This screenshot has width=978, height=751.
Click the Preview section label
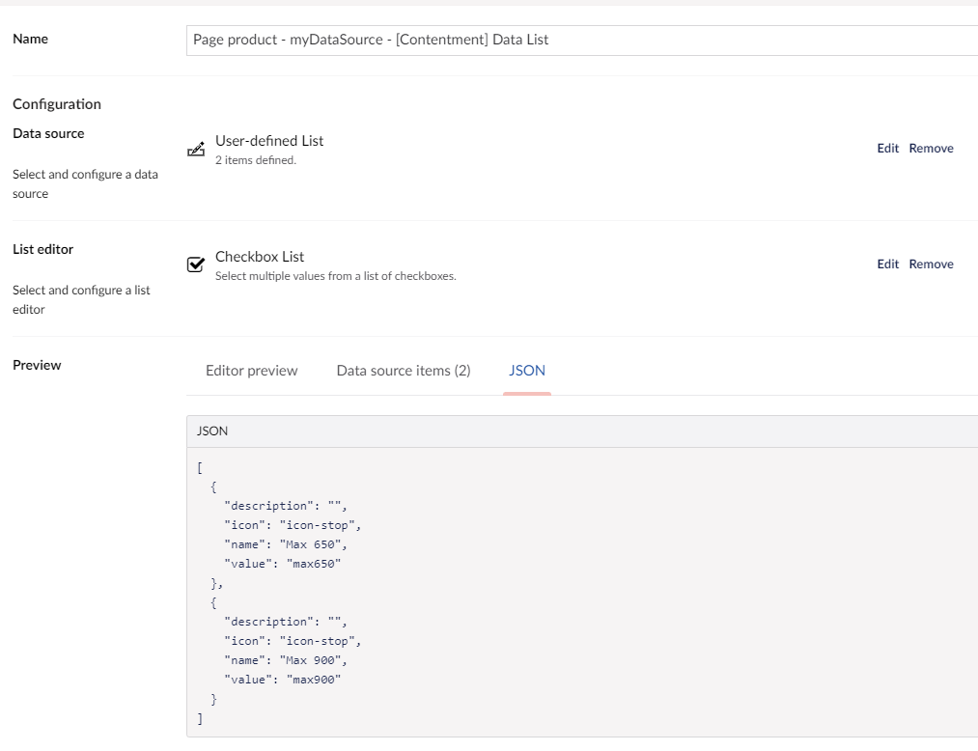pyautogui.click(x=36, y=364)
